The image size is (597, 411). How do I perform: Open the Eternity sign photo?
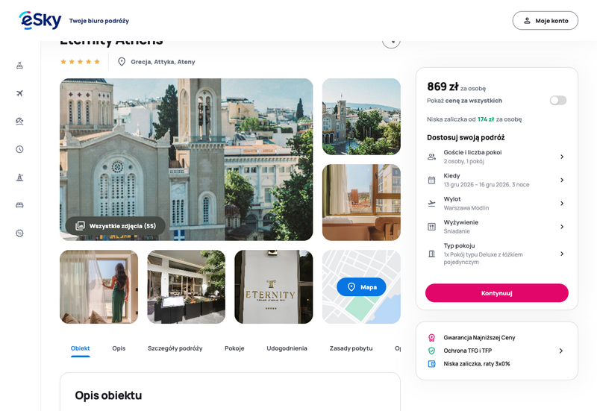click(x=274, y=287)
